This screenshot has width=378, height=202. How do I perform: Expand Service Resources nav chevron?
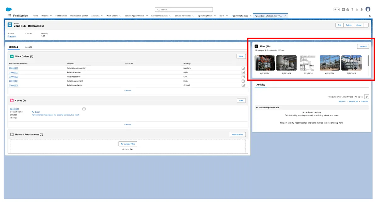[x=170, y=16]
